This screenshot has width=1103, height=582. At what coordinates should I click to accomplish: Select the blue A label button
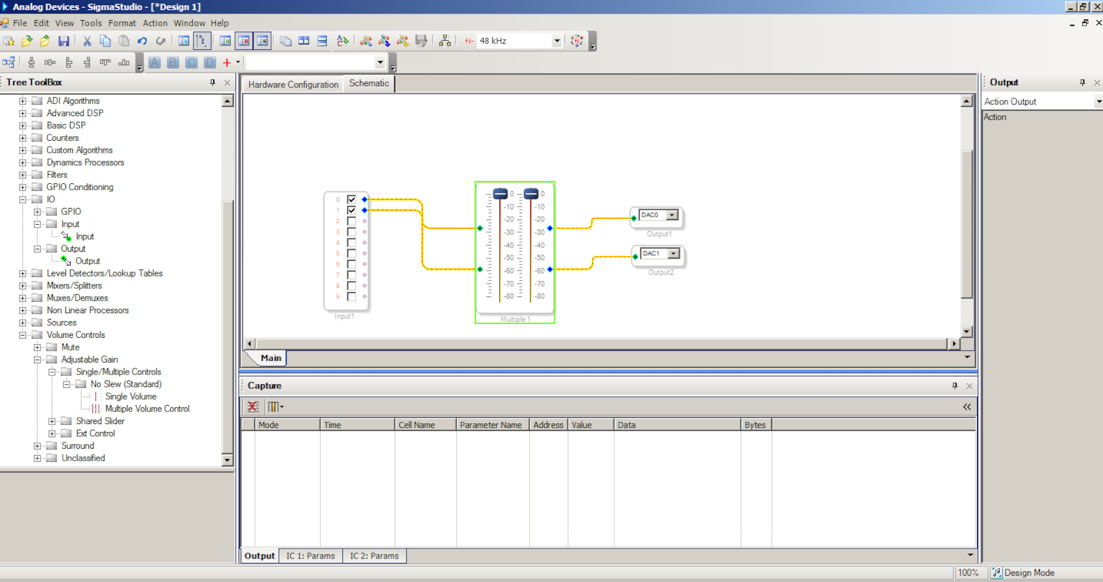pos(155,63)
